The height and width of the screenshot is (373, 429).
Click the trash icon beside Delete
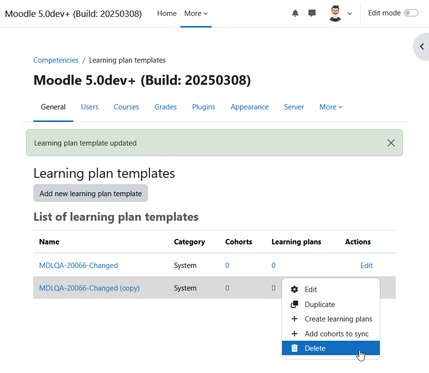point(295,348)
